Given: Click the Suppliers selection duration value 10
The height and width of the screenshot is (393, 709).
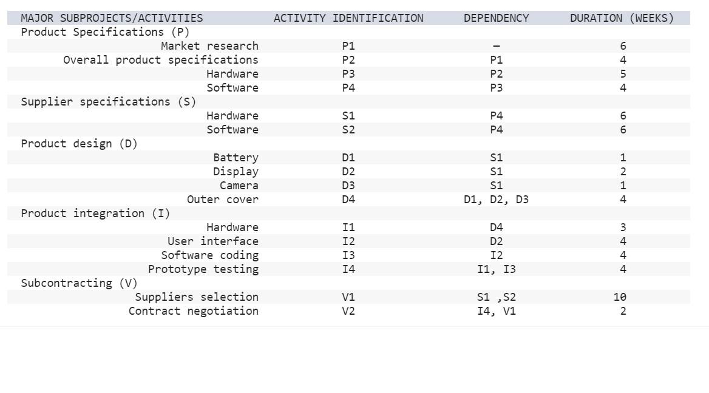Looking at the screenshot, I should point(620,297).
